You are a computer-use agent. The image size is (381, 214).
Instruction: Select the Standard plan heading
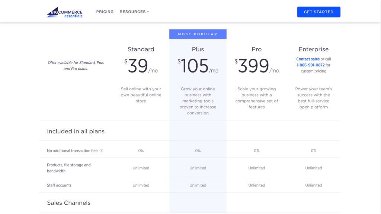141,49
